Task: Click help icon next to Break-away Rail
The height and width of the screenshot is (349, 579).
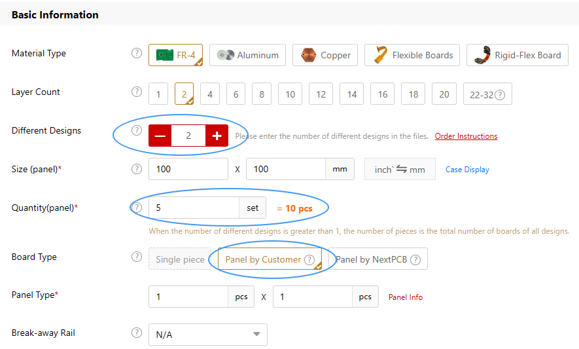Action: 137,333
